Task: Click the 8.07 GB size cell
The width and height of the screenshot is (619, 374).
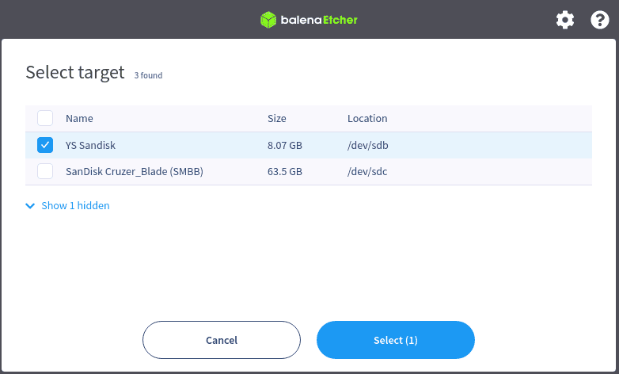Action: point(284,146)
